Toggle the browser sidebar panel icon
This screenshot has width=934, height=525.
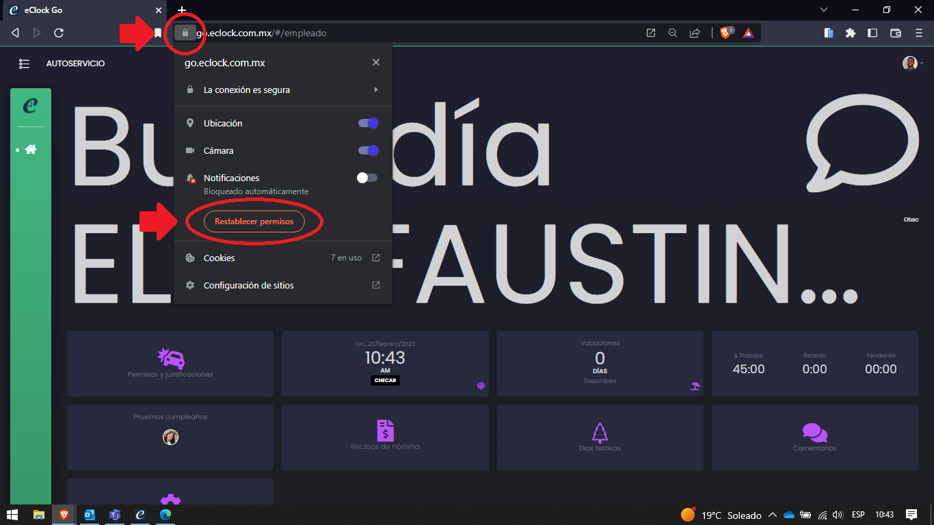(872, 33)
